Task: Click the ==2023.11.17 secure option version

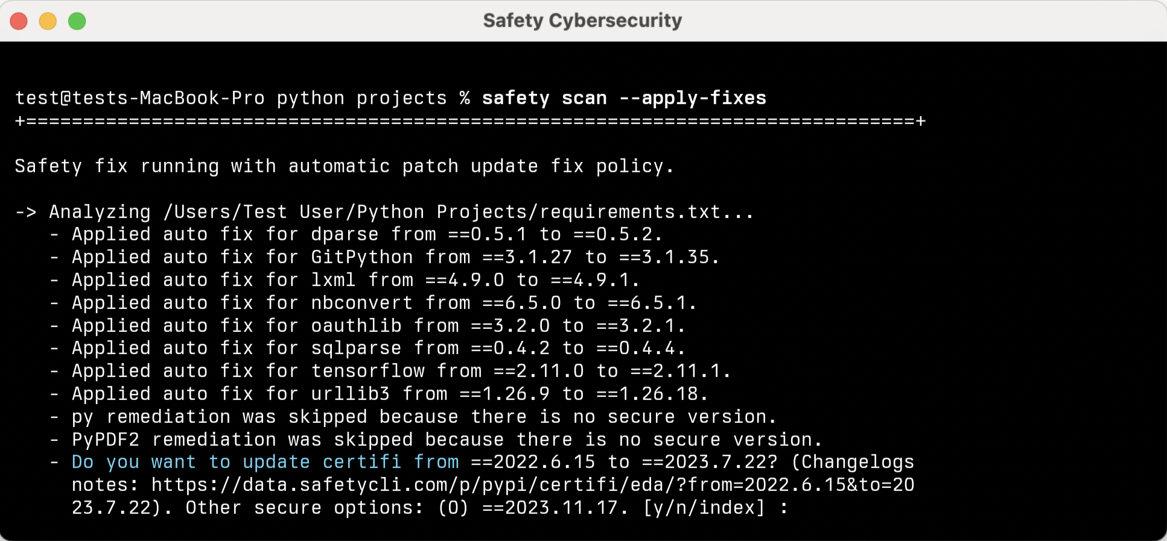Action: (x=554, y=508)
